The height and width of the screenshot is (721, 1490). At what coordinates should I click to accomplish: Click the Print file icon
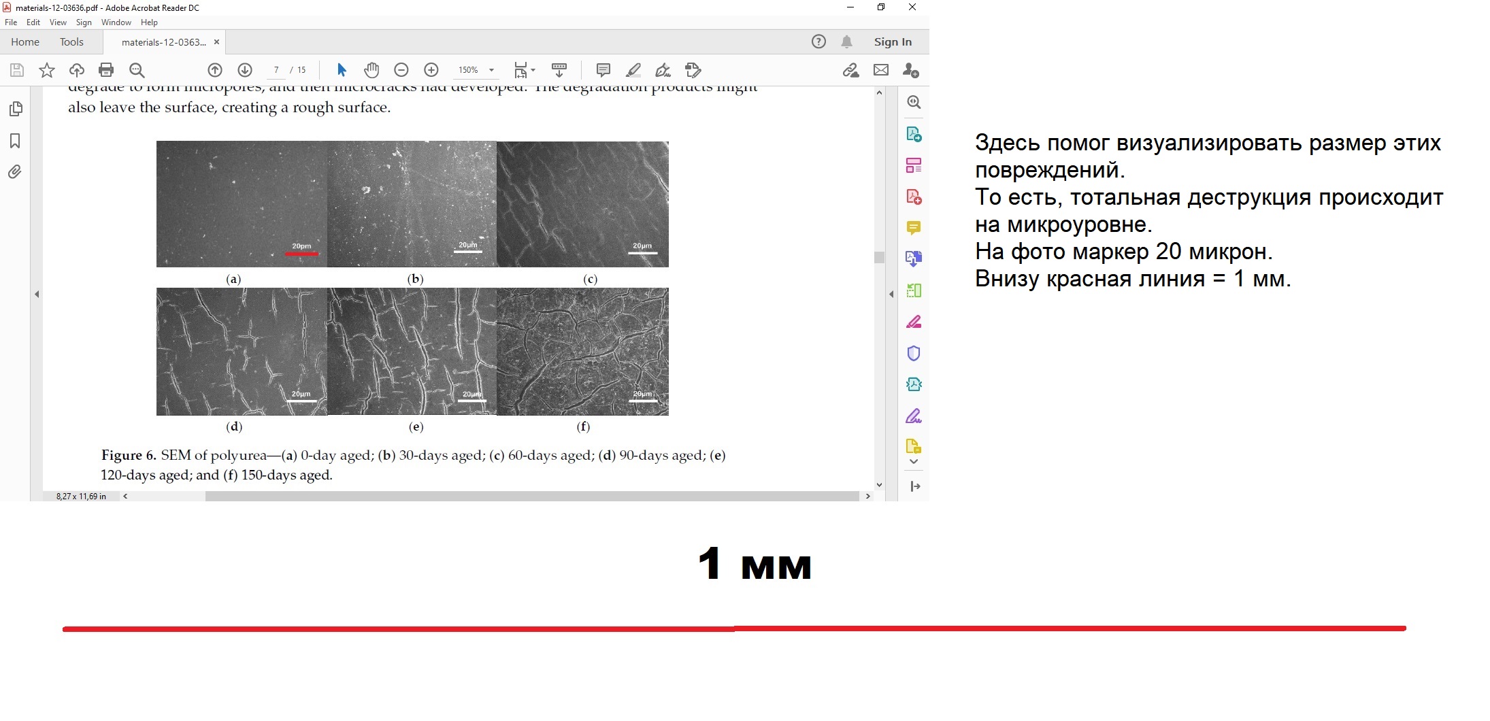[x=106, y=70]
